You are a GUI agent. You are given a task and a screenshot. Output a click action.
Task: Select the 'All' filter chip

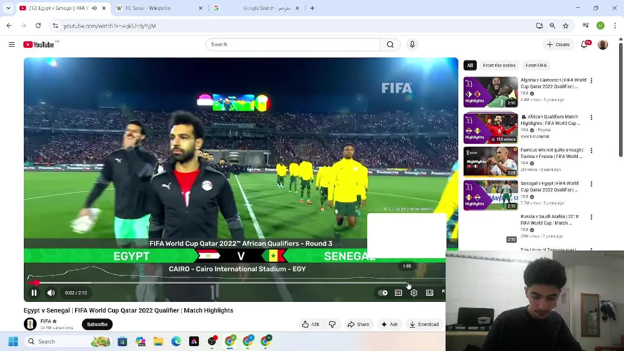(x=470, y=65)
